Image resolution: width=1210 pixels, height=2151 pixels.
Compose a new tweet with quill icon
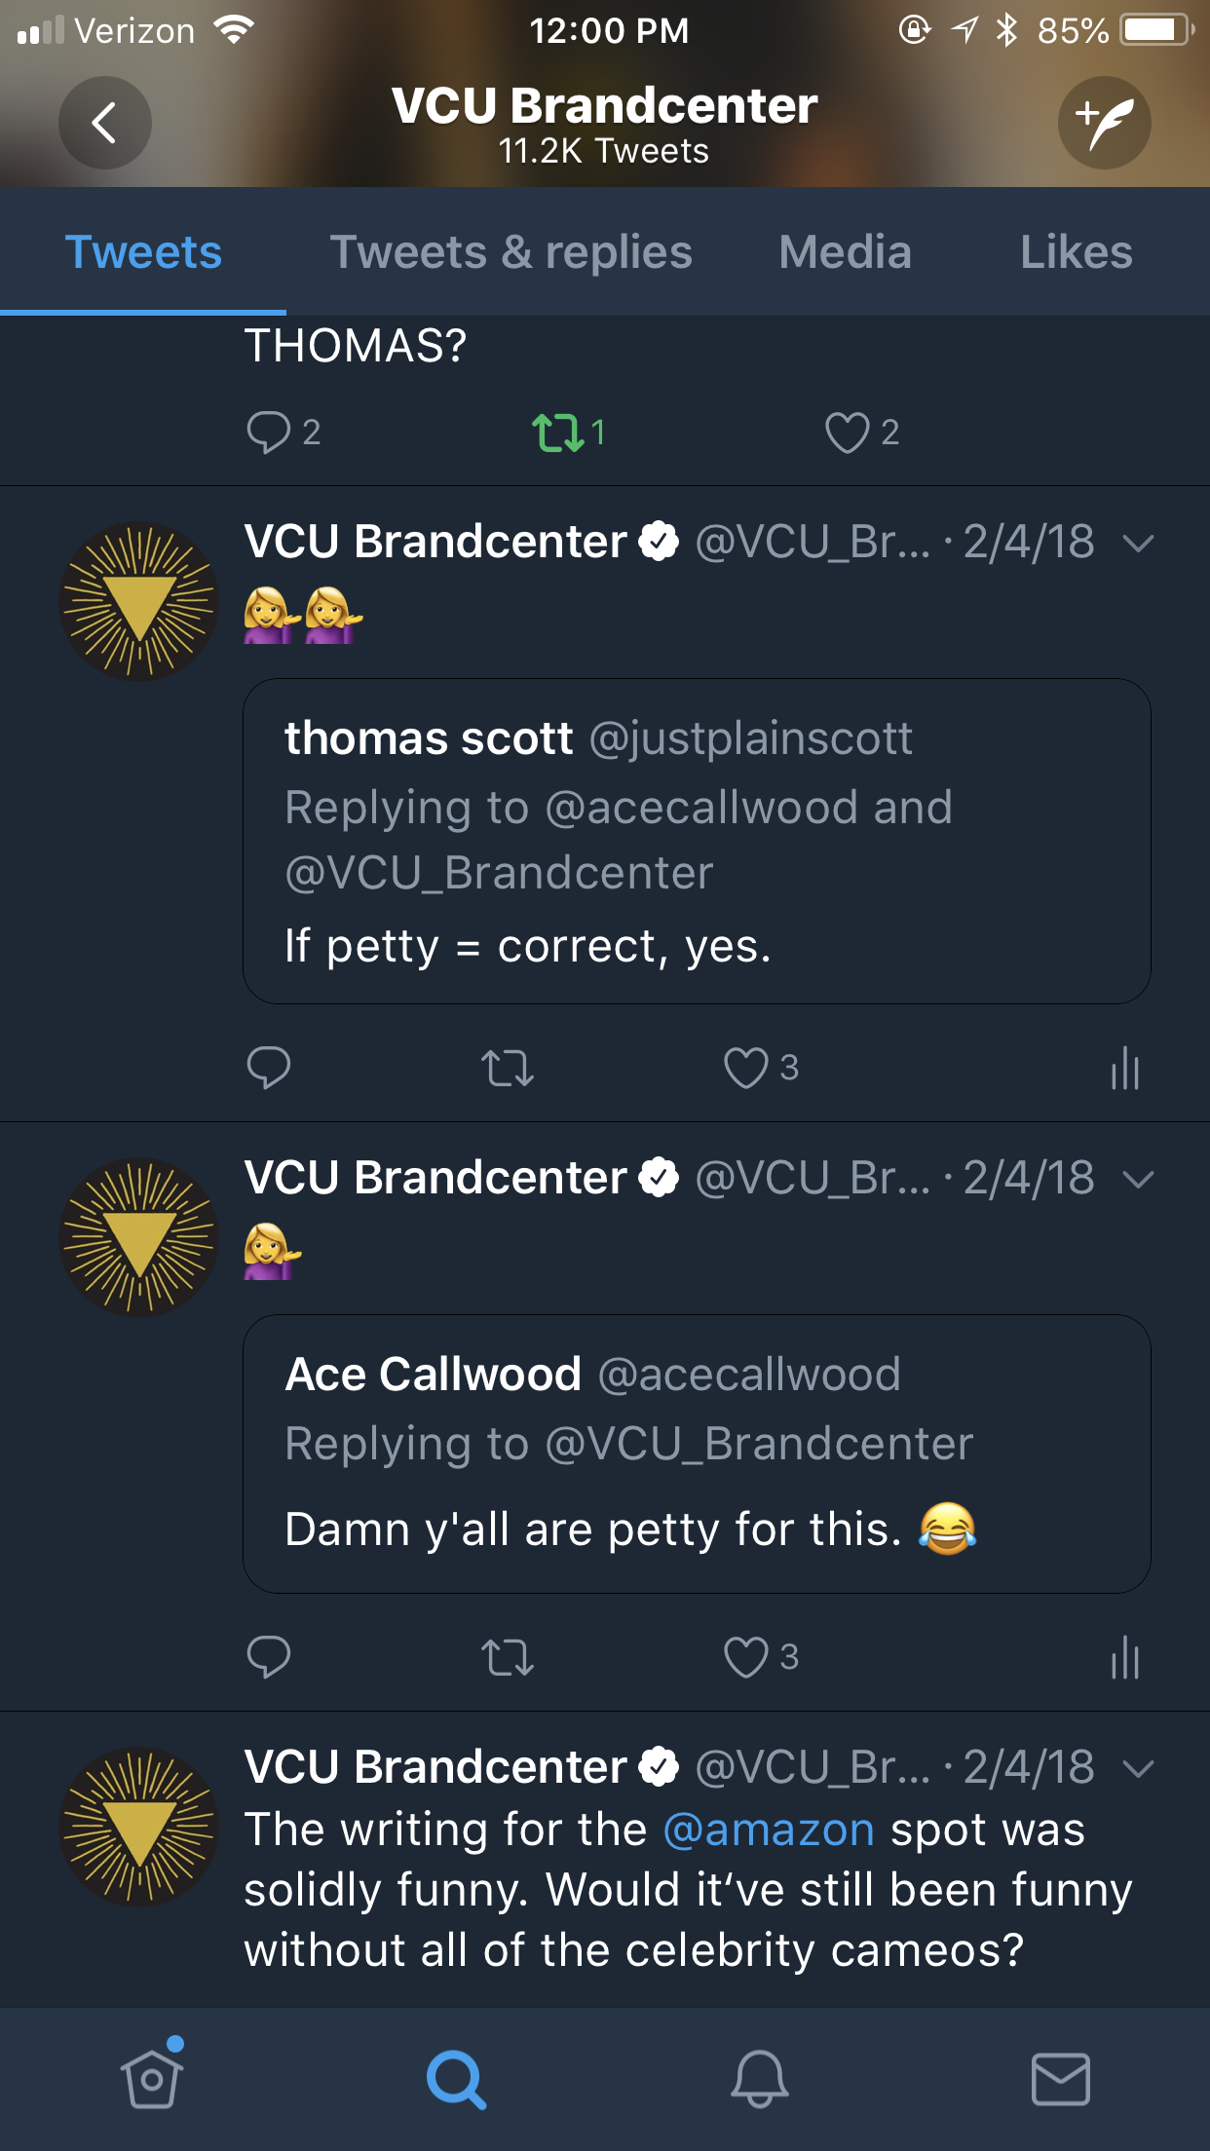pos(1104,123)
